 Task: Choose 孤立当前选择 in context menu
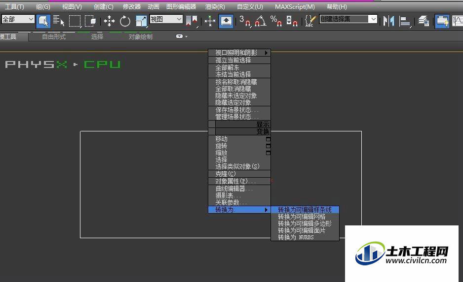point(239,60)
